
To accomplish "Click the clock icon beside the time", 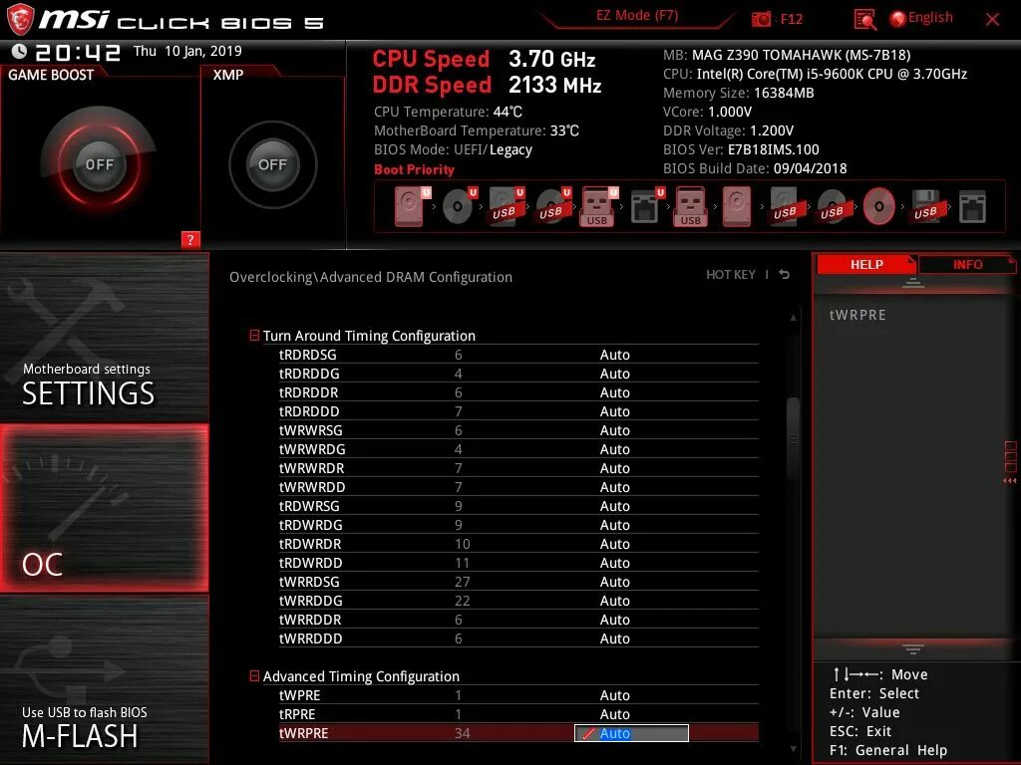I will pyautogui.click(x=19, y=51).
